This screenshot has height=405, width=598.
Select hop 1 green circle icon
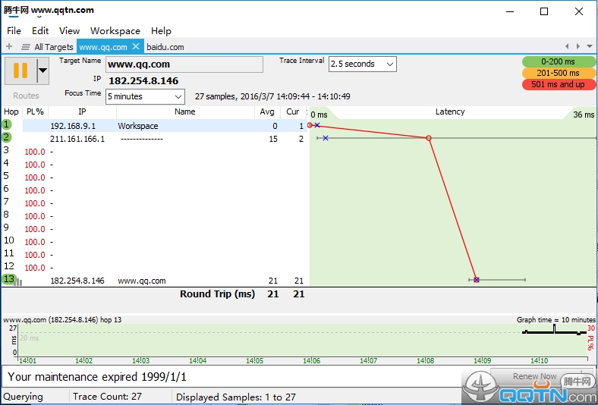(7, 124)
